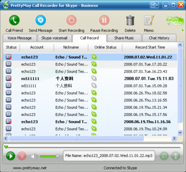The height and width of the screenshot is (172, 186).
Task: Open the Chat History tab
Action: [159, 38]
